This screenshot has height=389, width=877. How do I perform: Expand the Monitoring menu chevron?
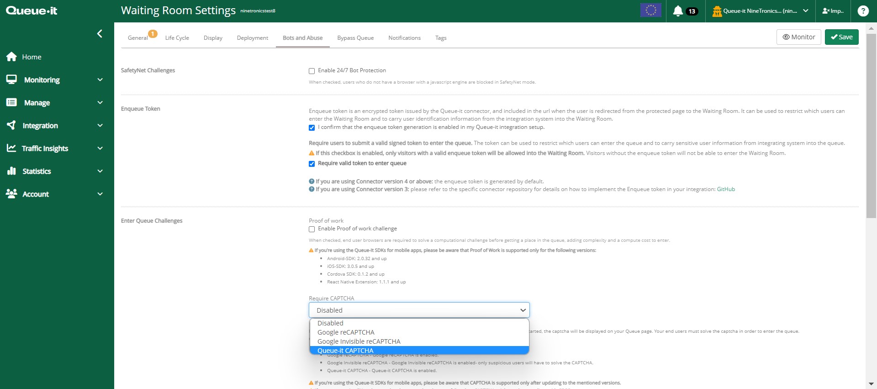(x=100, y=80)
